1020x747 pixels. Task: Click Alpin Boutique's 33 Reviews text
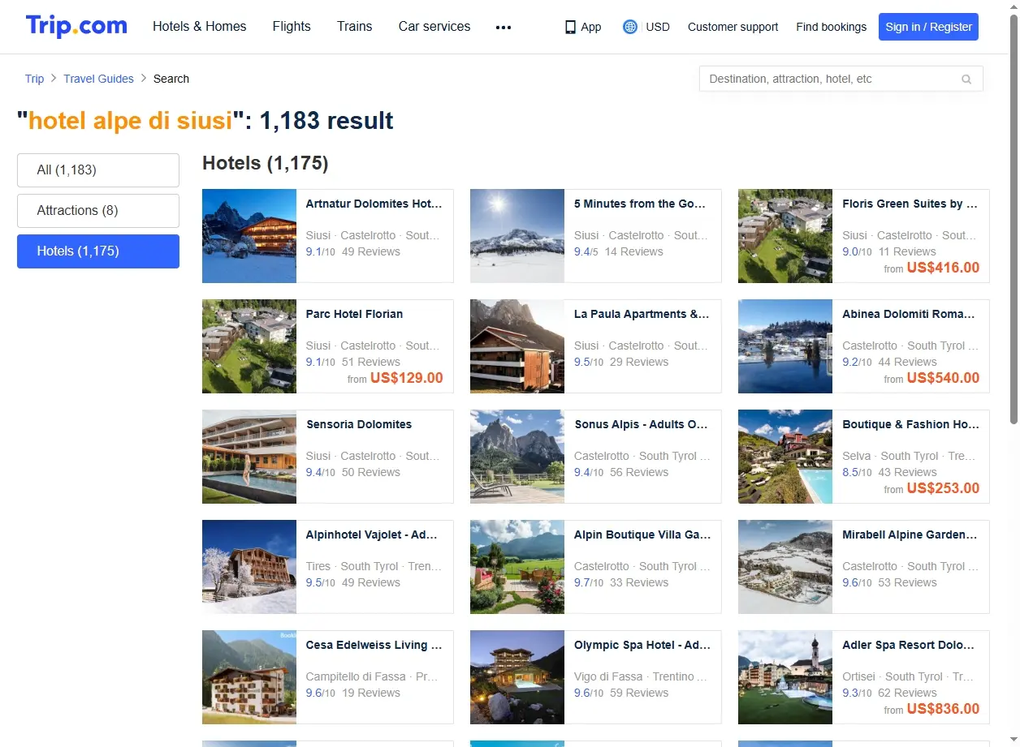point(639,582)
